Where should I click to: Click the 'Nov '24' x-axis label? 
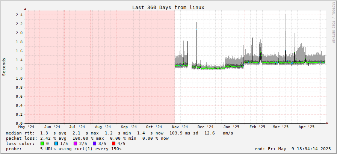pyautogui.click(x=180, y=127)
